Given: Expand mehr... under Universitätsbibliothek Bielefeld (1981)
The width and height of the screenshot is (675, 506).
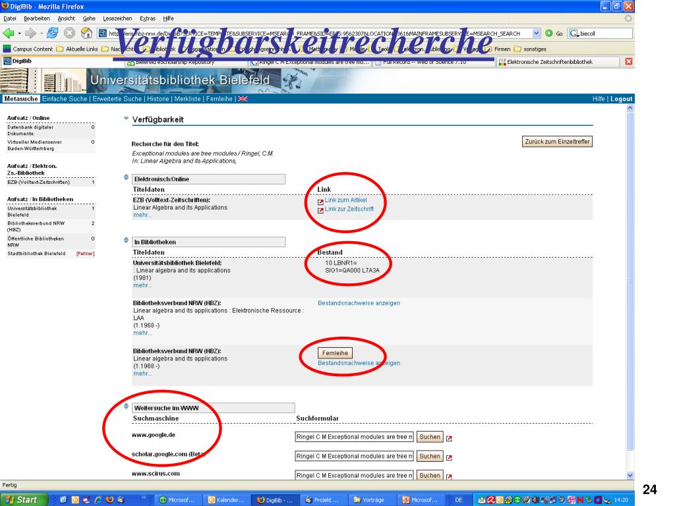Looking at the screenshot, I should pos(142,285).
